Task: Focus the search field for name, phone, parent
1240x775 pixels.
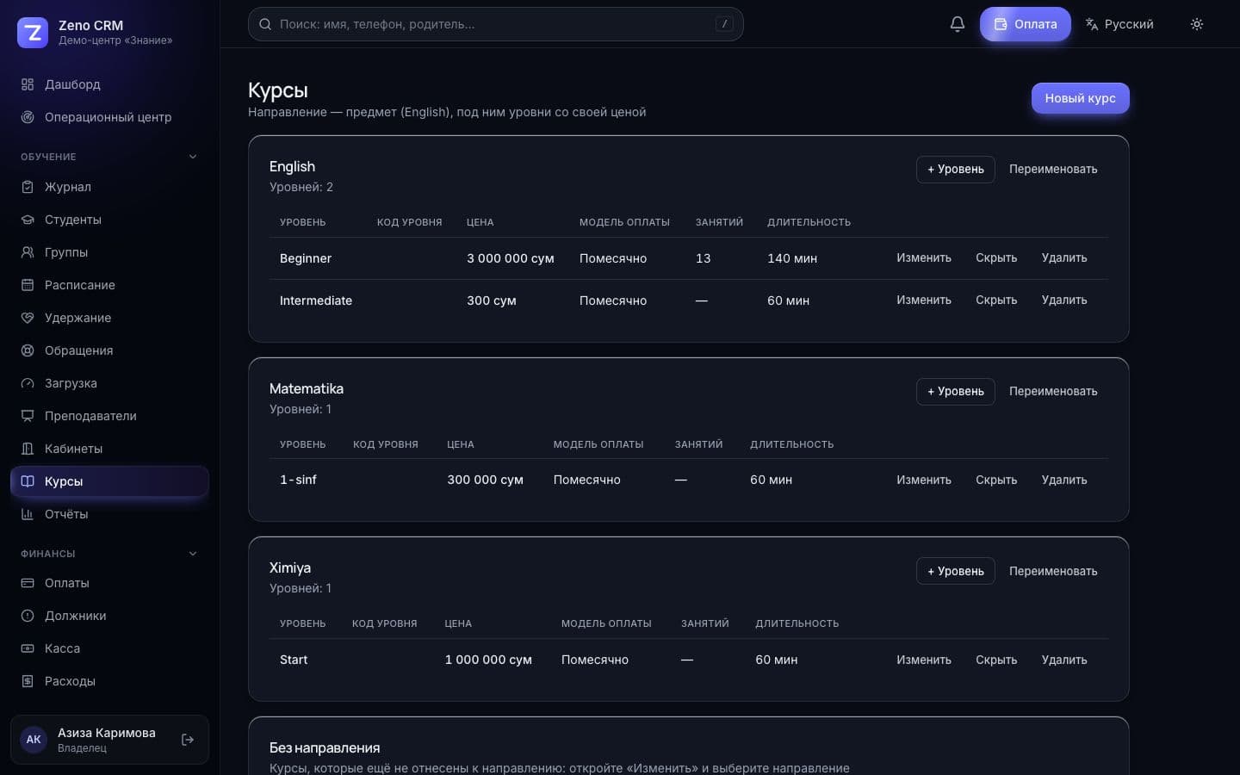Action: (x=496, y=24)
